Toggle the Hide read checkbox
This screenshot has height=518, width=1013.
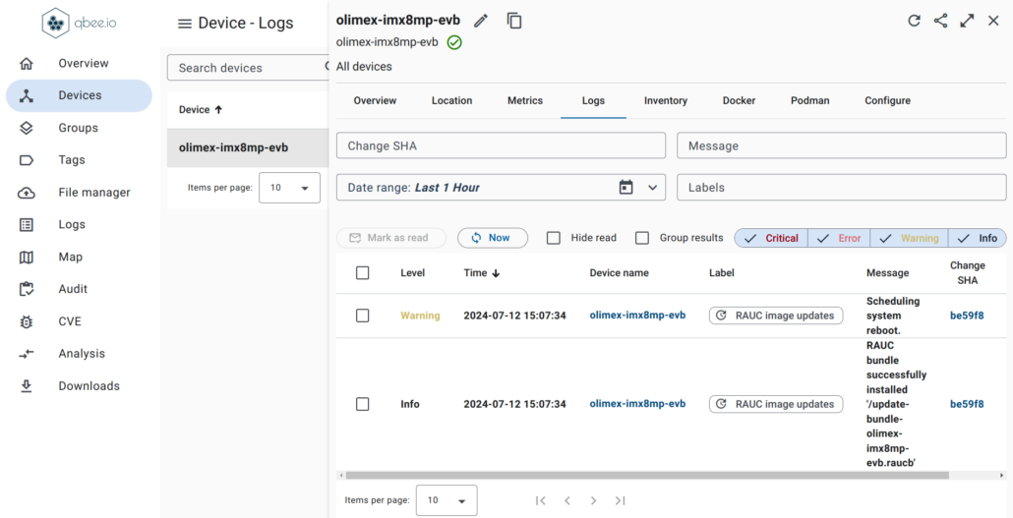pyautogui.click(x=554, y=238)
